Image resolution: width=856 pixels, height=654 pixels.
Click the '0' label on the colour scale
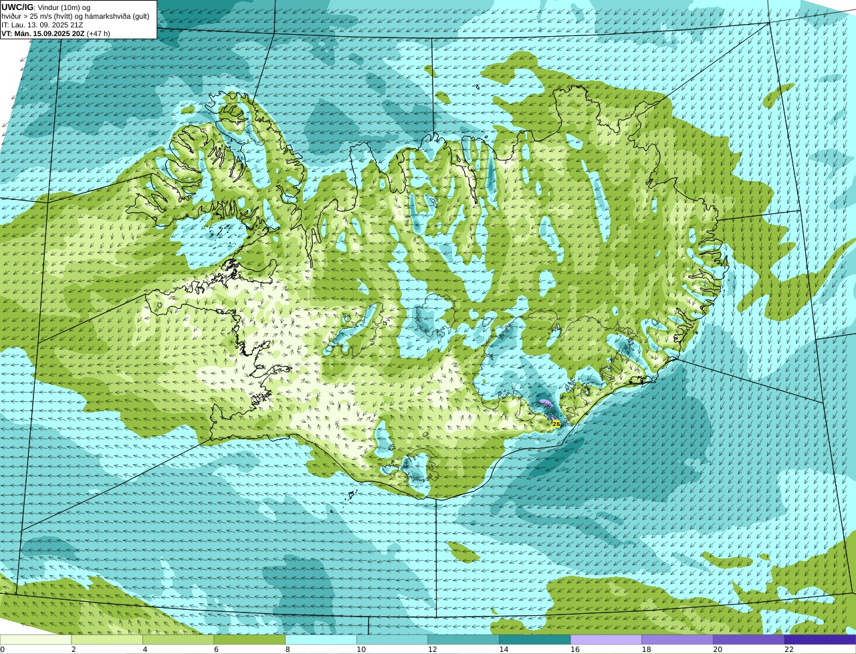coord(3,649)
